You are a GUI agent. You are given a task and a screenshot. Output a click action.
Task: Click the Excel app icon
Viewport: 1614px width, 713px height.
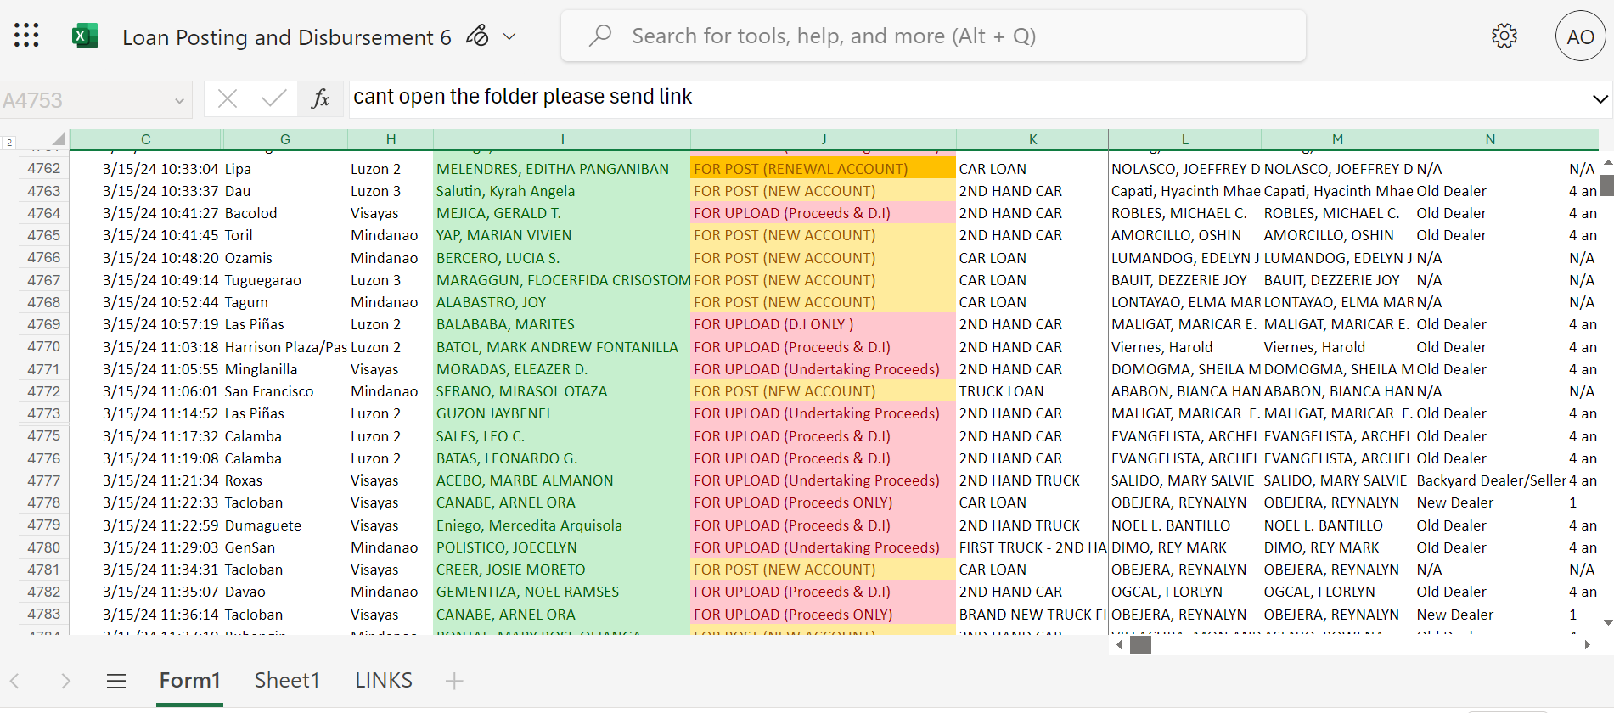tap(85, 36)
